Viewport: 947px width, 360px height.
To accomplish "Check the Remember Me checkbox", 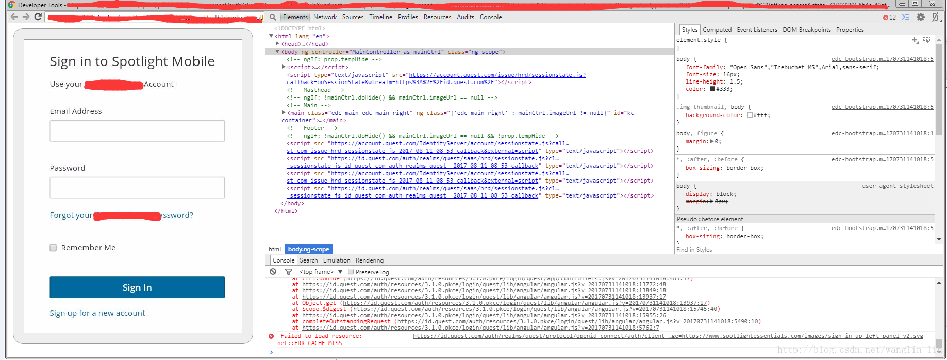I will click(x=53, y=248).
